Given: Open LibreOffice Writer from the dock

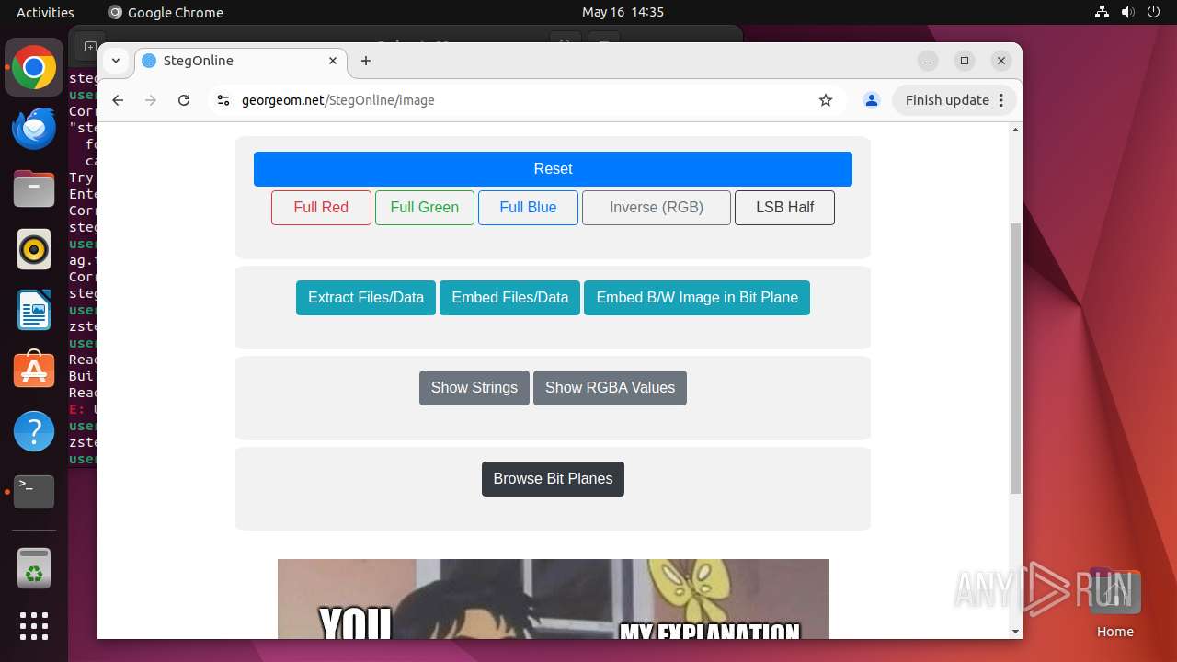Looking at the screenshot, I should point(34,310).
